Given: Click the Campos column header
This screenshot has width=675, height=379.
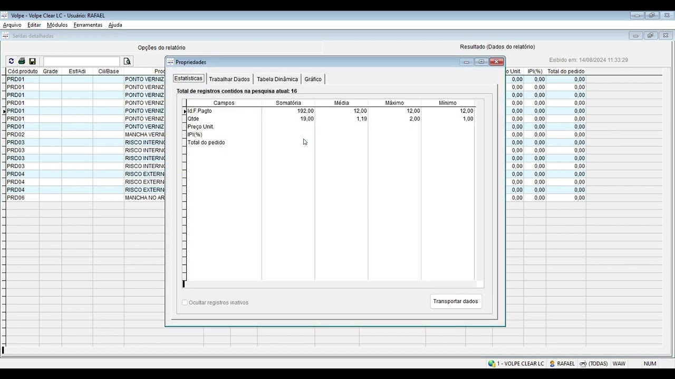Looking at the screenshot, I should click(224, 103).
